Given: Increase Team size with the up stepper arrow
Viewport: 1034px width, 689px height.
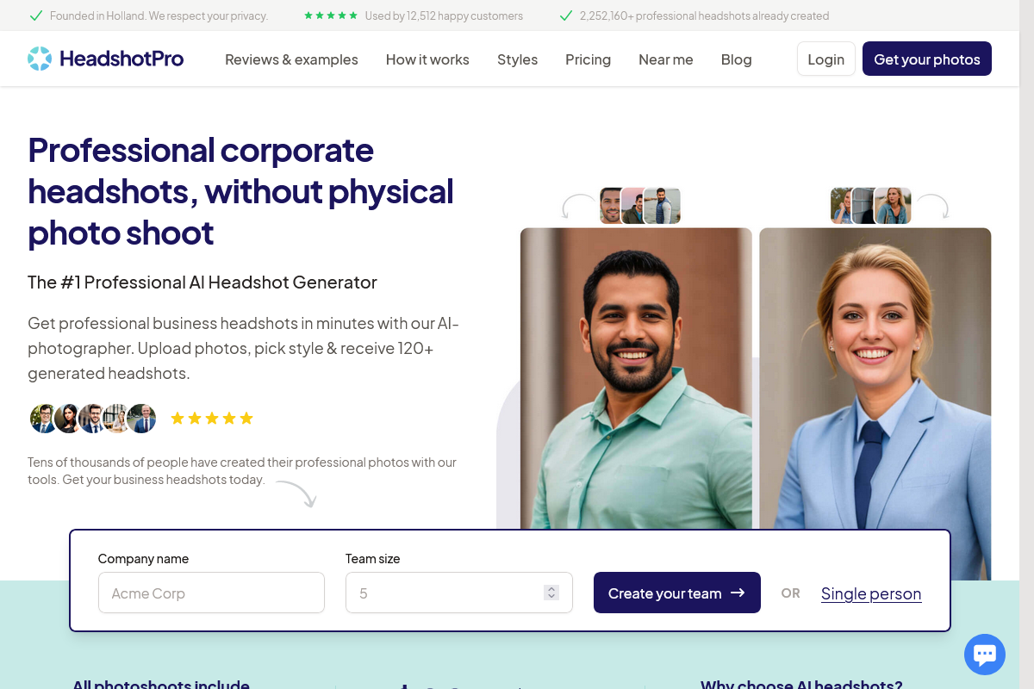Looking at the screenshot, I should tap(551, 588).
